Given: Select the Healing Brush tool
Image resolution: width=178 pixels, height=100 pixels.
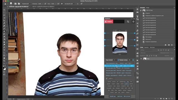Looking at the screenshot, I should coord(4,26).
